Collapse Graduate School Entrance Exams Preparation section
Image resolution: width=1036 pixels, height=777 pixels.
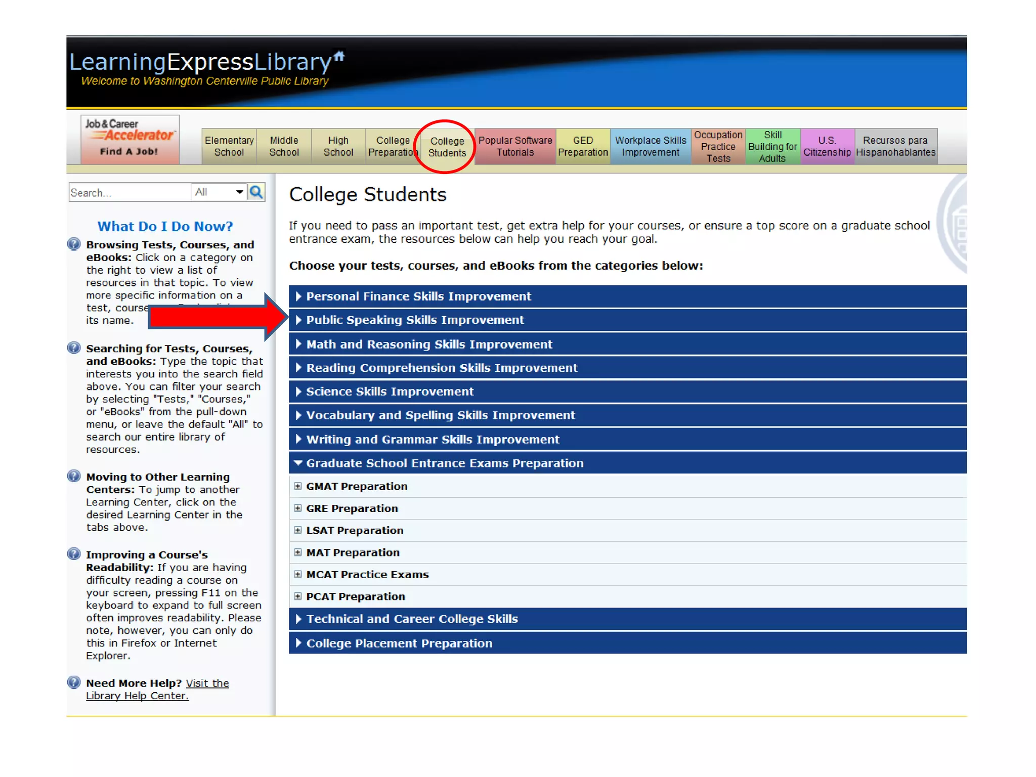(444, 463)
